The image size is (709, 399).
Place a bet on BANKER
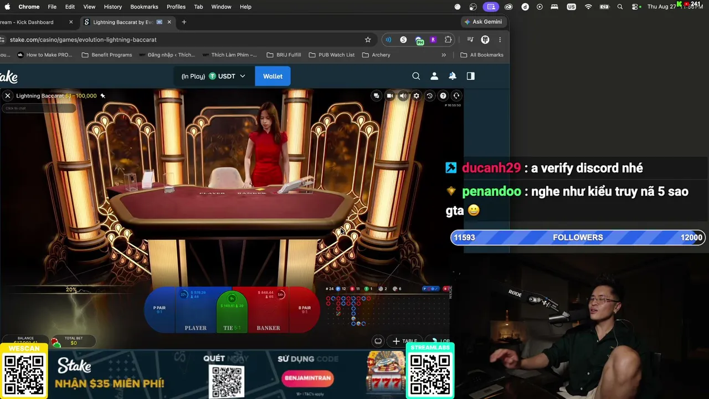coord(268,310)
